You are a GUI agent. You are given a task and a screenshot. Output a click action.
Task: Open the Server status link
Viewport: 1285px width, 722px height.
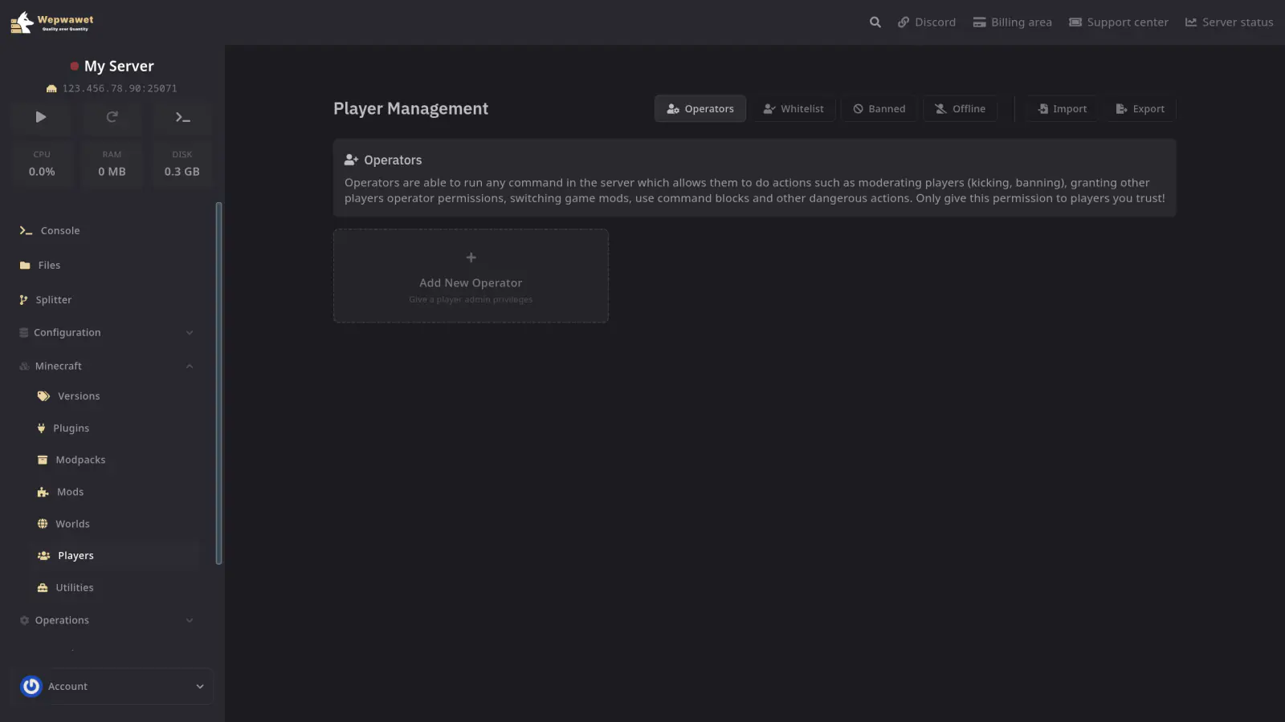click(x=1229, y=22)
